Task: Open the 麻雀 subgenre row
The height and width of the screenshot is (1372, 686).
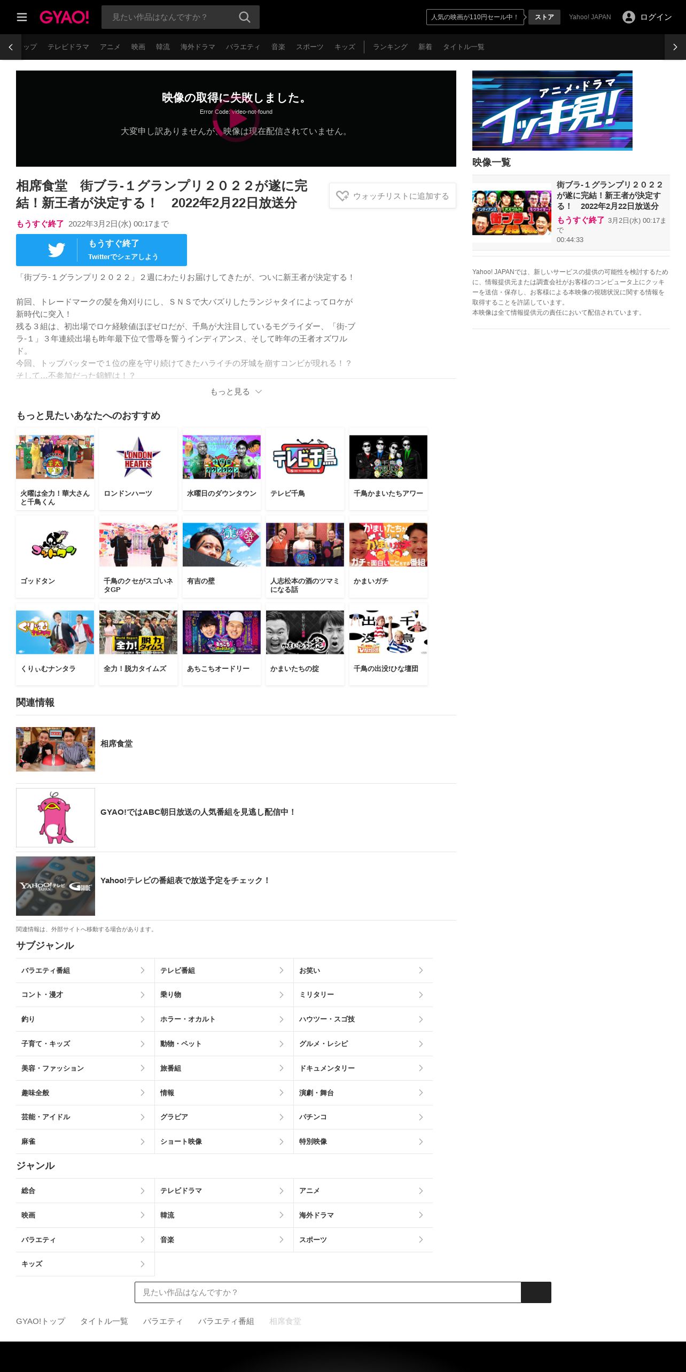Action: click(x=85, y=1141)
